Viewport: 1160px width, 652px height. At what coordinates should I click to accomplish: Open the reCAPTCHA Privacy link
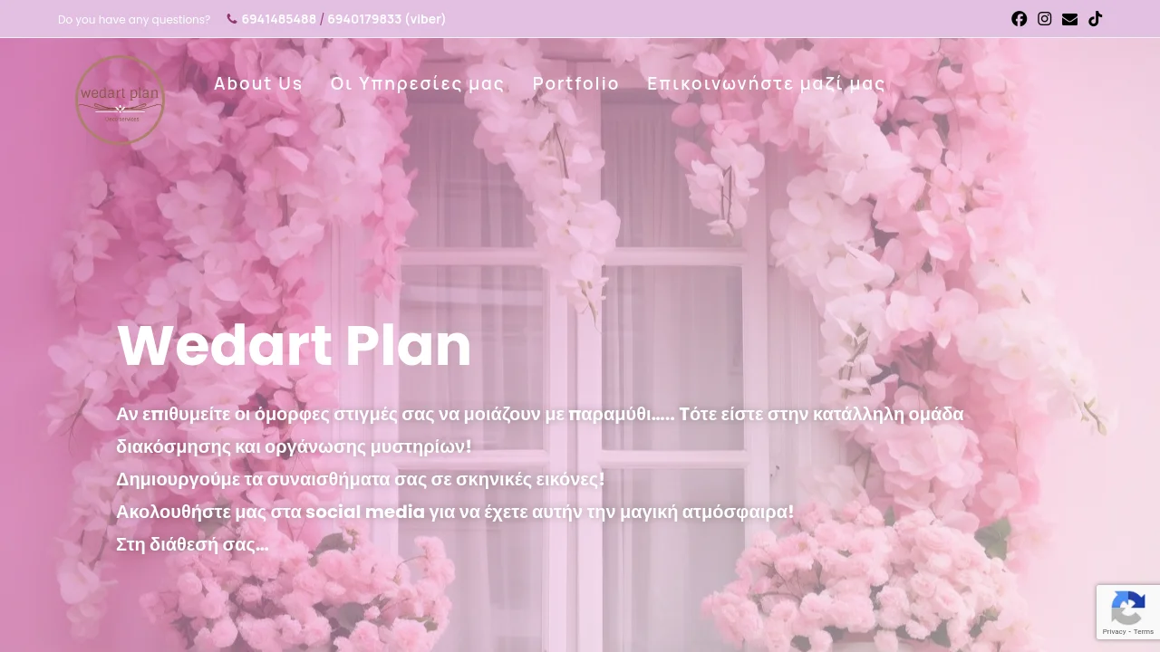point(1115,631)
